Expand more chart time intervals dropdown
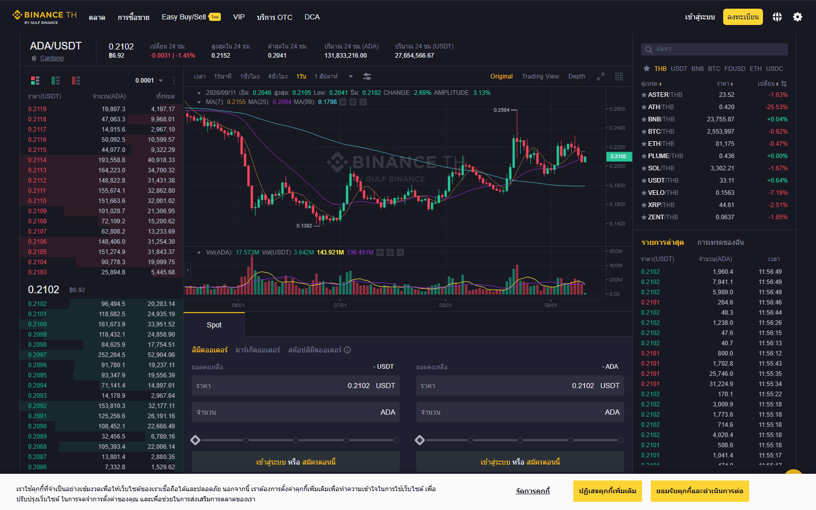Screen dimensions: 816x510 tap(351, 76)
